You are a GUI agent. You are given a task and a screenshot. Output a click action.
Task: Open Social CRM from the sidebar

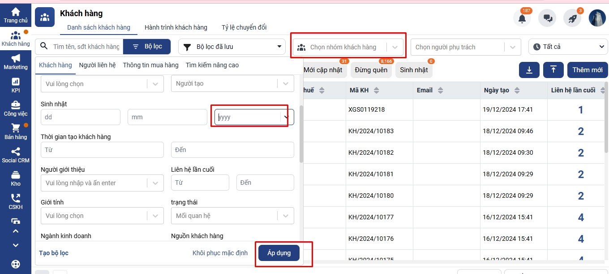16,155
